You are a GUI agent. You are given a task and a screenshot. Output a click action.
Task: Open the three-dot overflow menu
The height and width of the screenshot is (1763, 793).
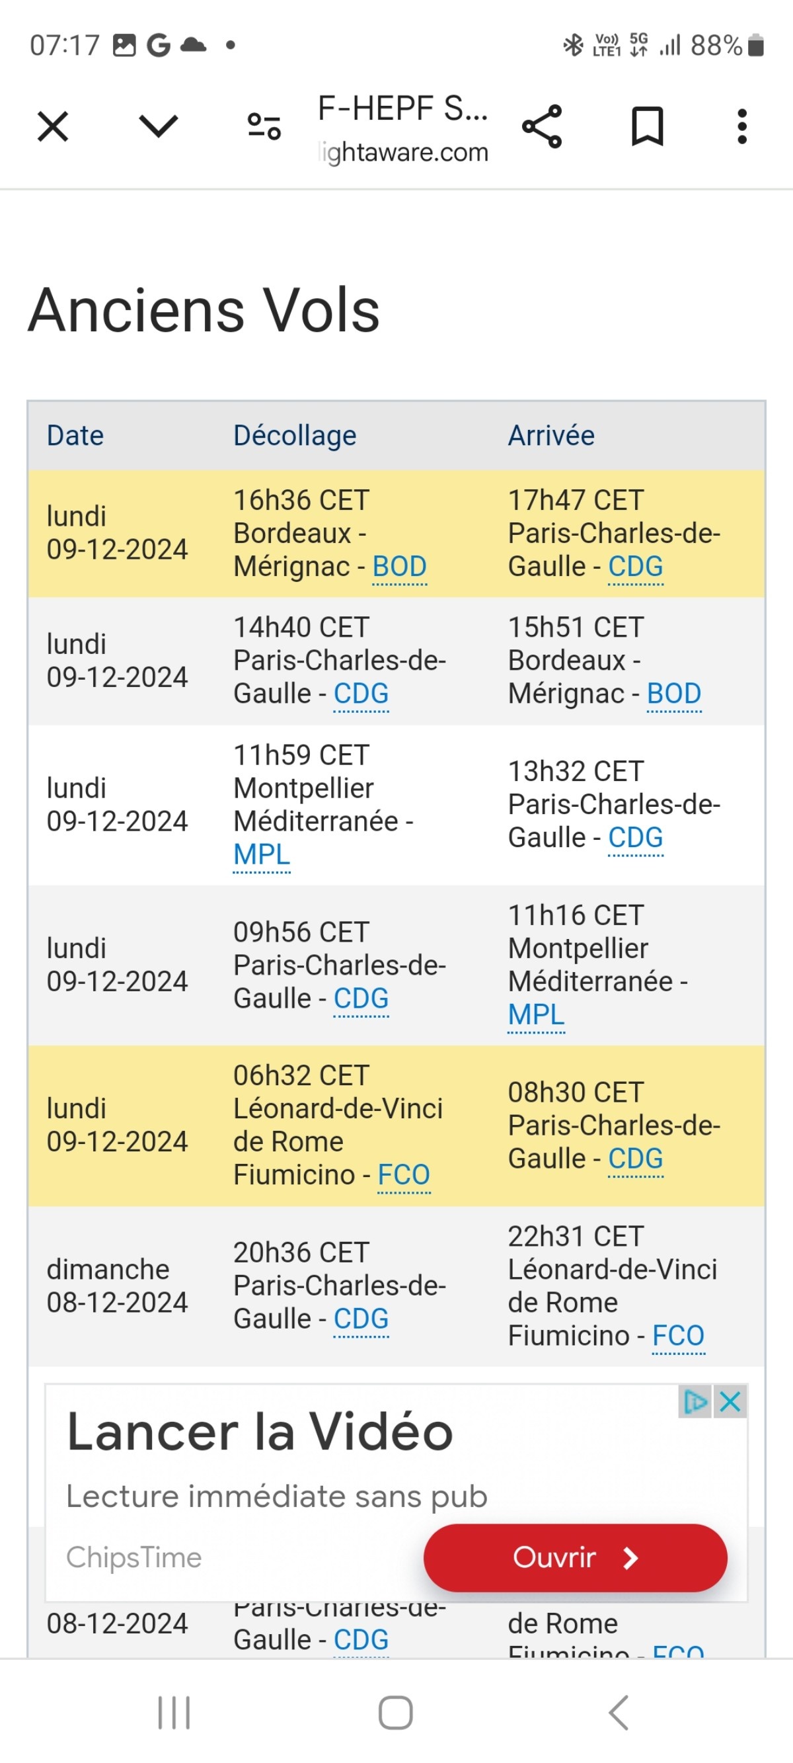[x=741, y=126]
